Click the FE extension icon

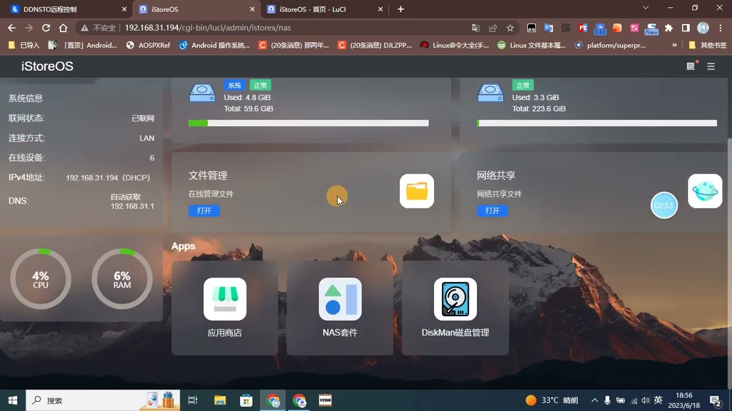click(583, 28)
